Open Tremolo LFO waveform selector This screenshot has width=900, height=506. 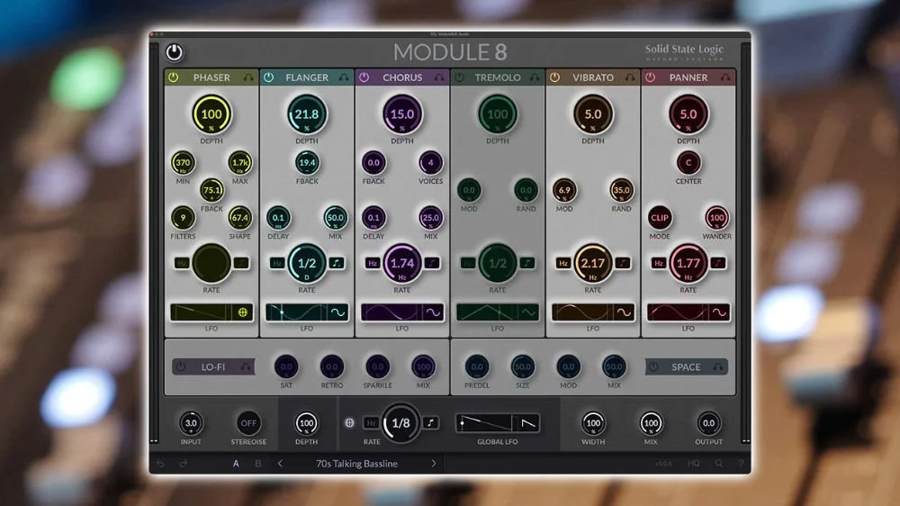pyautogui.click(x=528, y=312)
